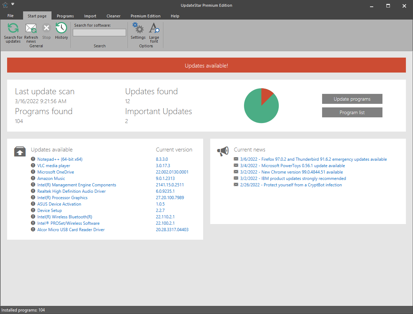Click the Current news megaphone icon
Screen dimensions: 413x314
click(223, 151)
